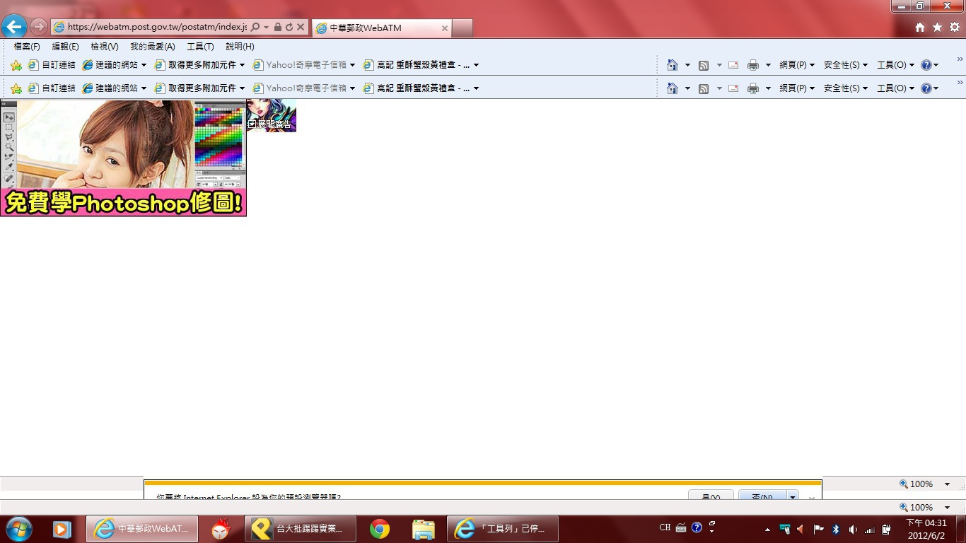The height and width of the screenshot is (543, 966).
Task: Open the 檢視(V) menu
Action: [x=105, y=47]
